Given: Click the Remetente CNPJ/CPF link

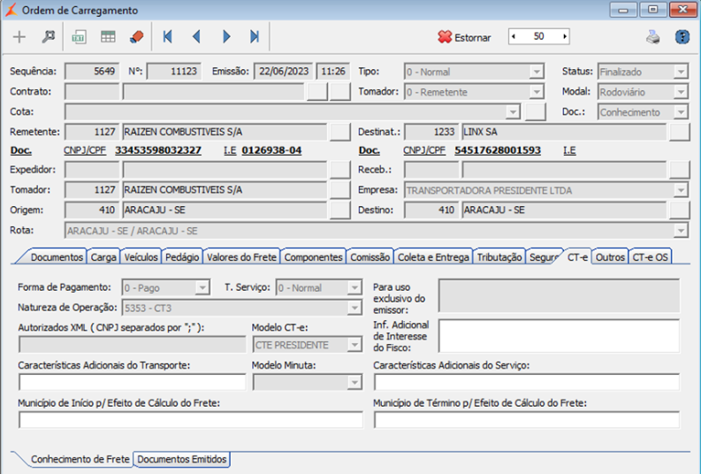Looking at the screenshot, I should point(85,150).
